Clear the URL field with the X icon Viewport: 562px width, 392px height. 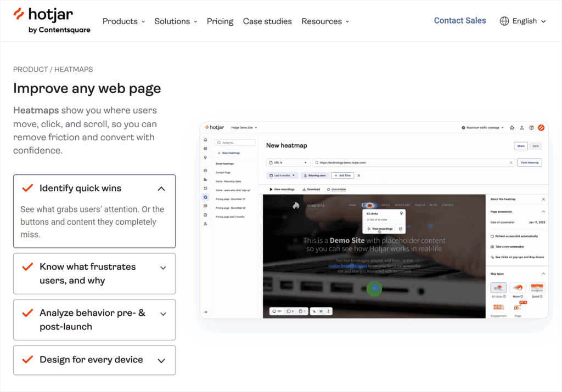[511, 163]
